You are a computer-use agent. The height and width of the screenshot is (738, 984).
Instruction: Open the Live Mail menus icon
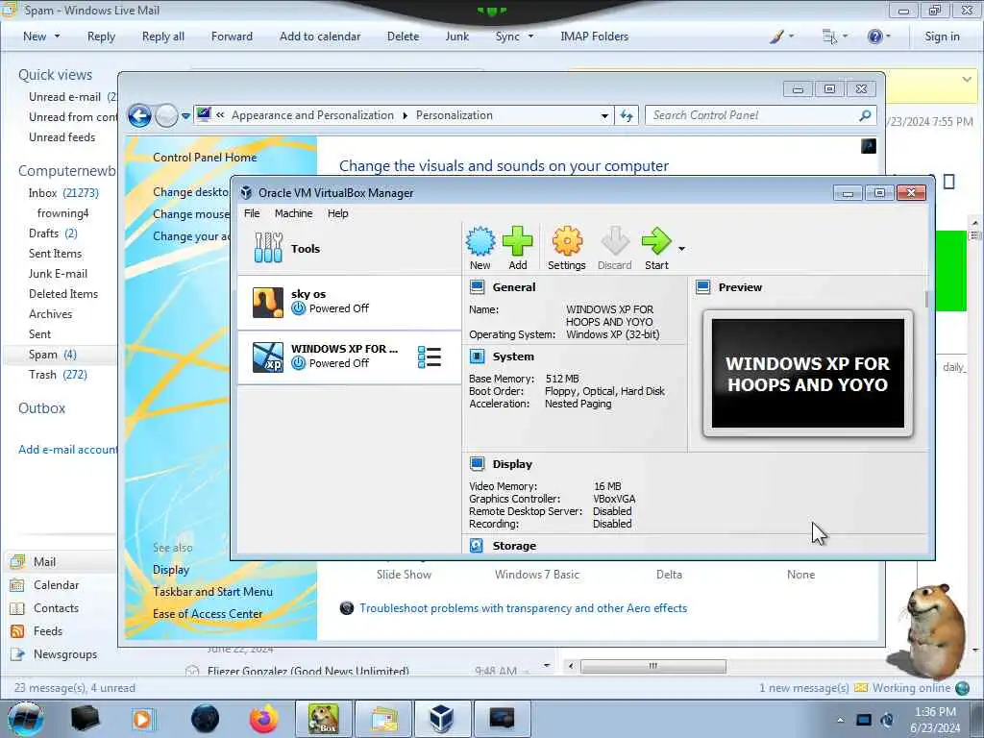tap(830, 37)
